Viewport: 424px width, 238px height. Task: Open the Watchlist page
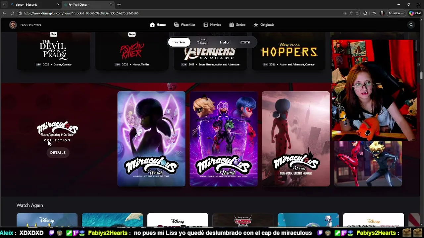pos(185,25)
